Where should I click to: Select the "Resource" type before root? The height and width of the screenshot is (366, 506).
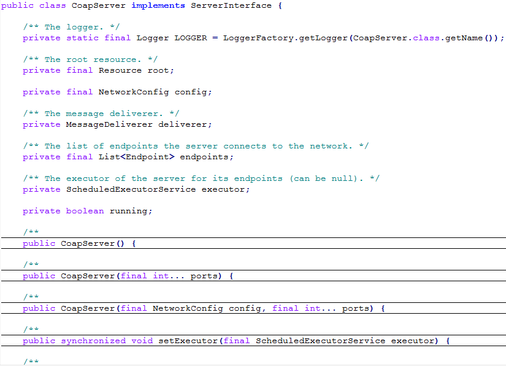click(x=120, y=71)
